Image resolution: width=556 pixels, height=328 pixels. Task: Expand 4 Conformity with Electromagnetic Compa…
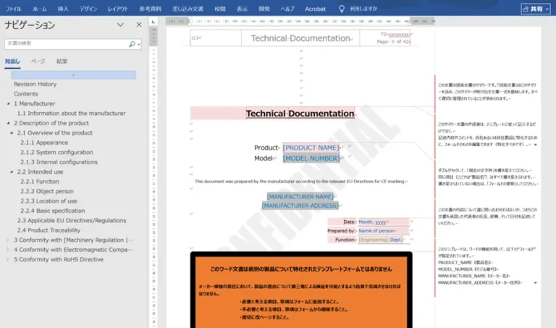pyautogui.click(x=8, y=250)
